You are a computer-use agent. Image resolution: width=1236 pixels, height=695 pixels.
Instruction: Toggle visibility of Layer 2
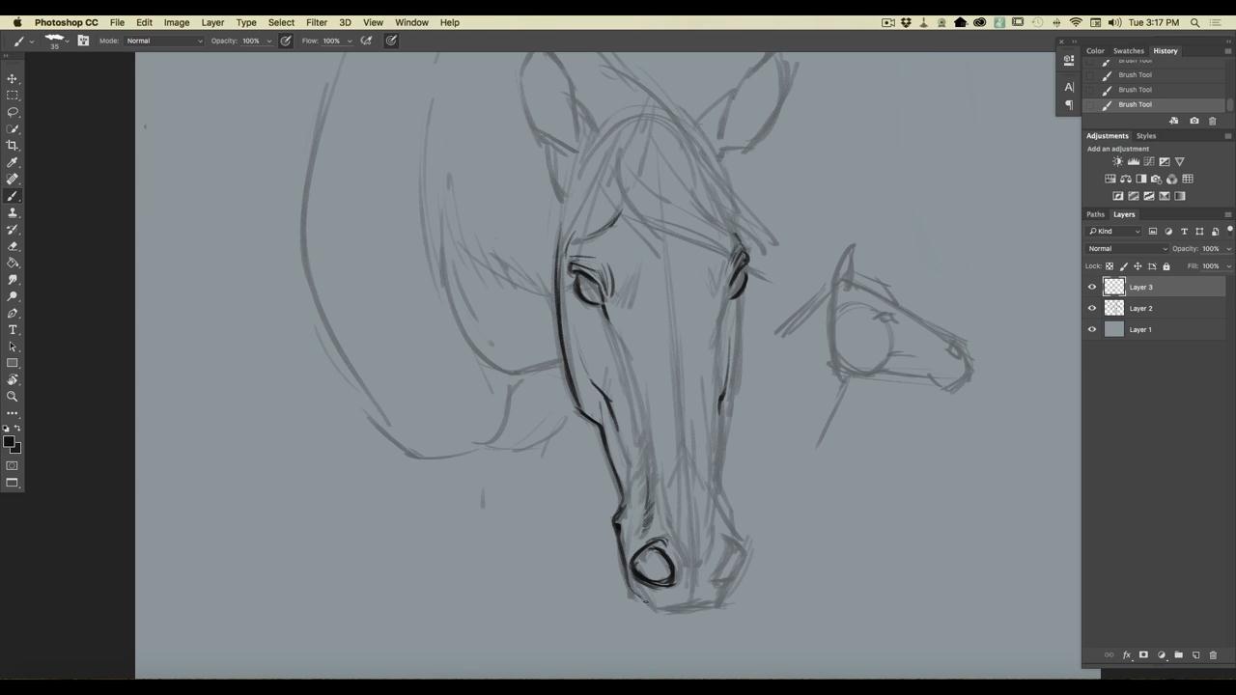pyautogui.click(x=1092, y=308)
